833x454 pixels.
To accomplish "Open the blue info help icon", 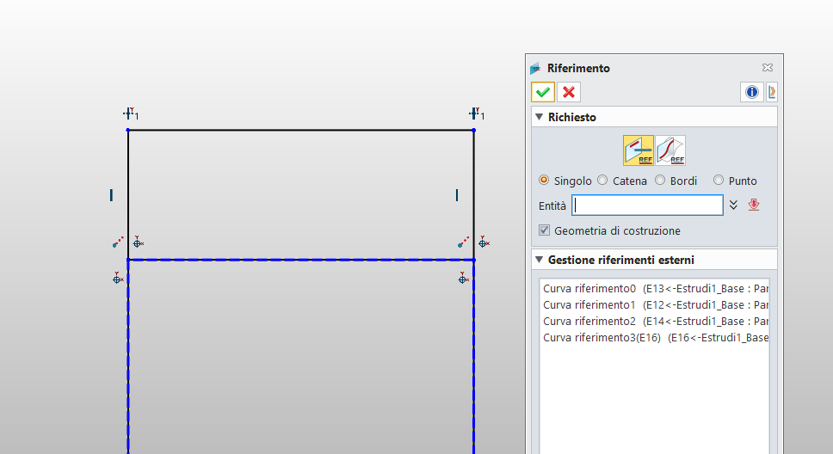I will pos(752,92).
